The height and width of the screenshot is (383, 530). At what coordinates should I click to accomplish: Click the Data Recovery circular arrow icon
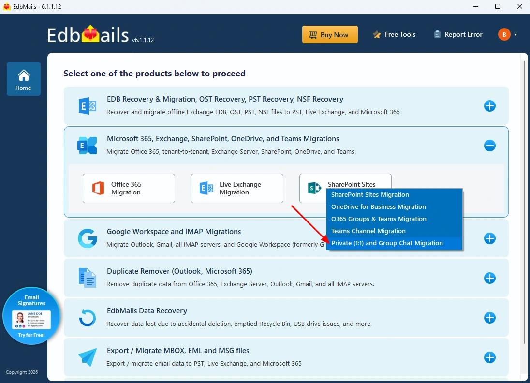(x=88, y=318)
